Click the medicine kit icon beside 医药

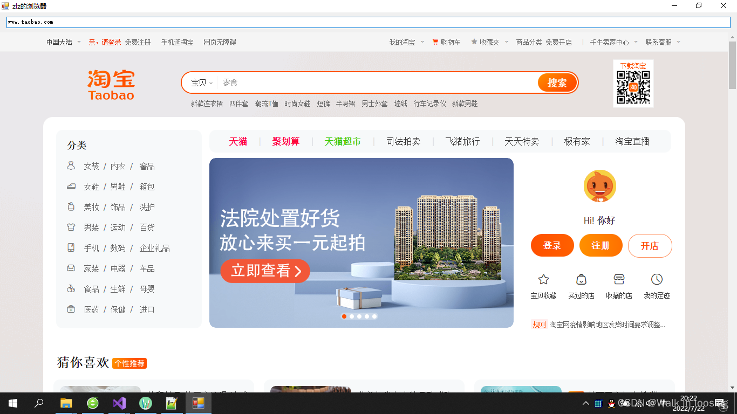pyautogui.click(x=71, y=309)
